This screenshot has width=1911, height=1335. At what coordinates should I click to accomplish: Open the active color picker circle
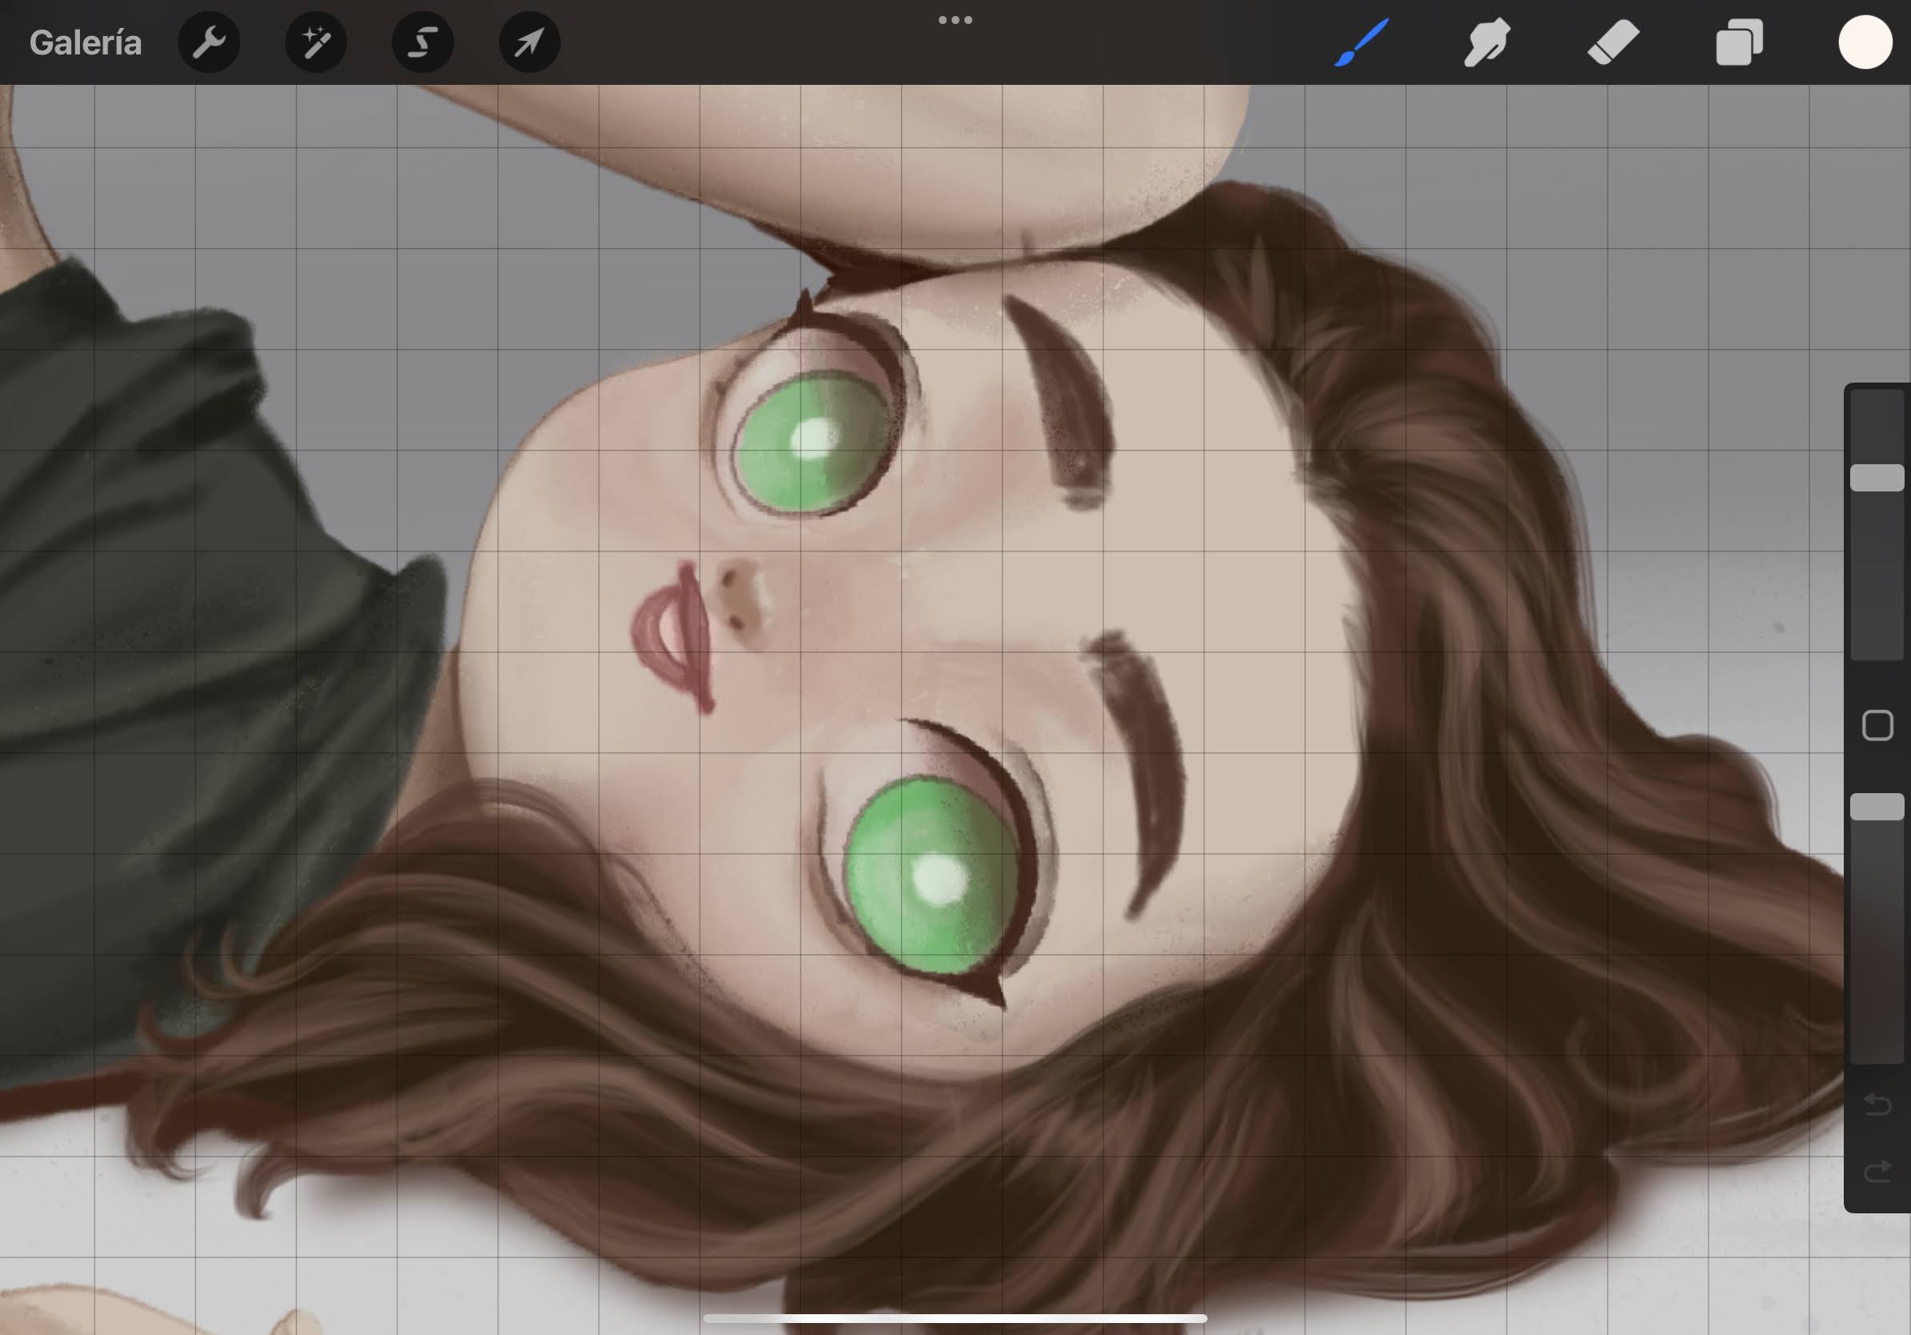[1865, 42]
